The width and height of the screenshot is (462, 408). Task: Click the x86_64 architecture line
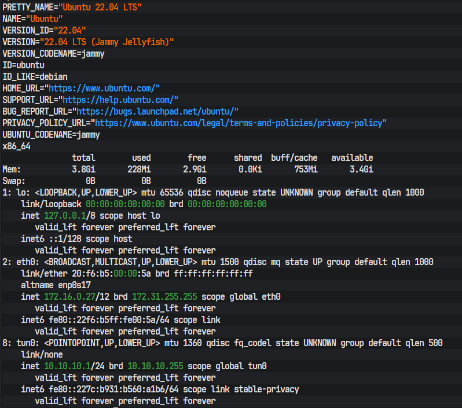[x=16, y=146]
